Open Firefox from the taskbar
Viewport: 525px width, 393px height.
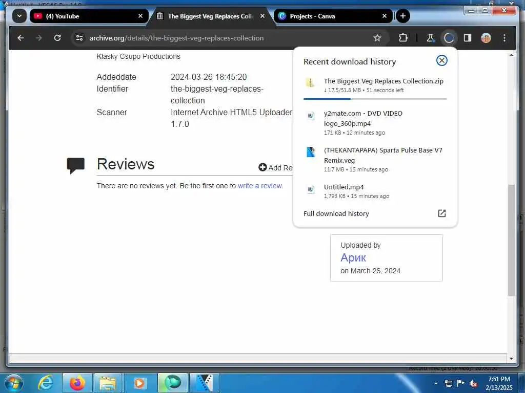pyautogui.click(x=77, y=383)
